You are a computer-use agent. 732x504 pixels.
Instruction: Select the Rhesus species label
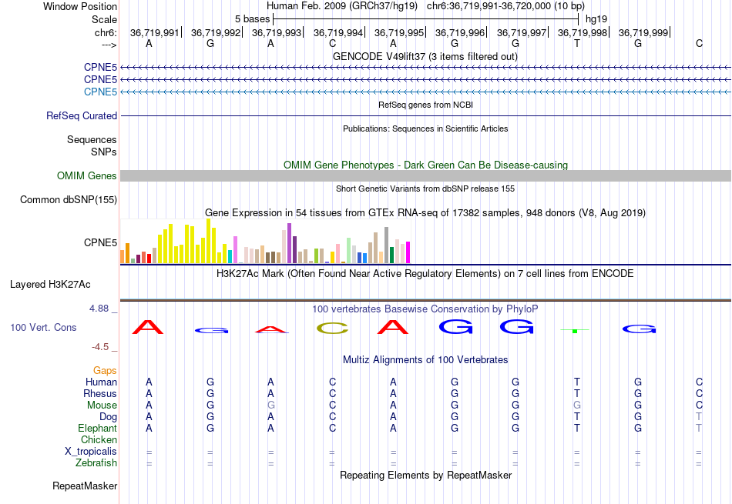click(100, 393)
